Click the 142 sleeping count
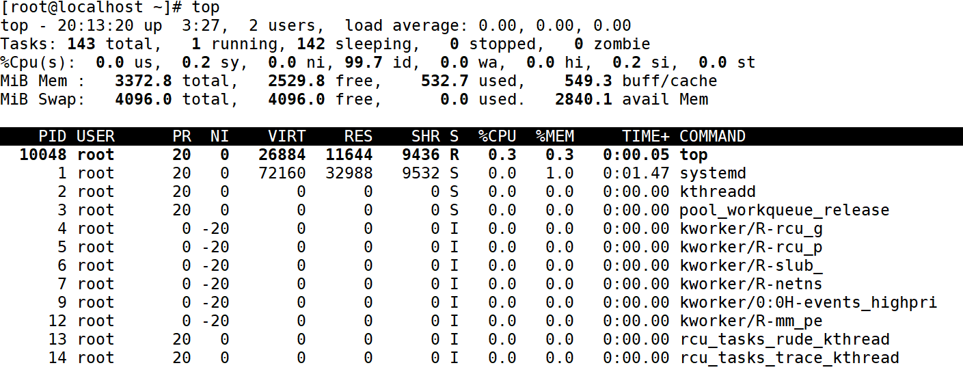The width and height of the screenshot is (963, 372). click(311, 44)
